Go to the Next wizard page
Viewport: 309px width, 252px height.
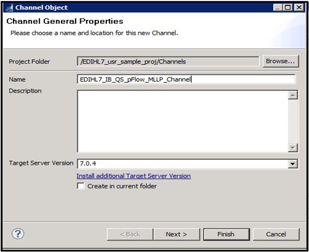(x=176, y=234)
